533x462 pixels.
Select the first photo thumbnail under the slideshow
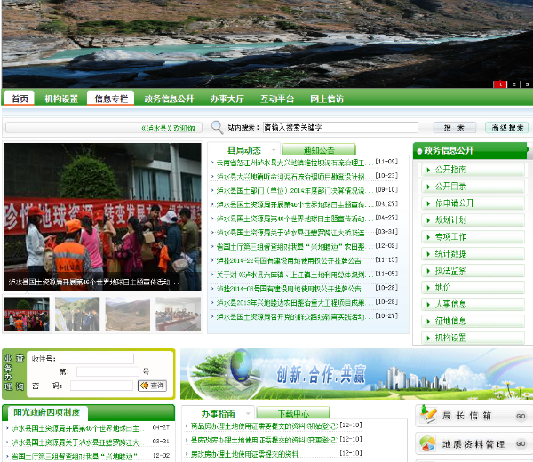[x=27, y=314]
